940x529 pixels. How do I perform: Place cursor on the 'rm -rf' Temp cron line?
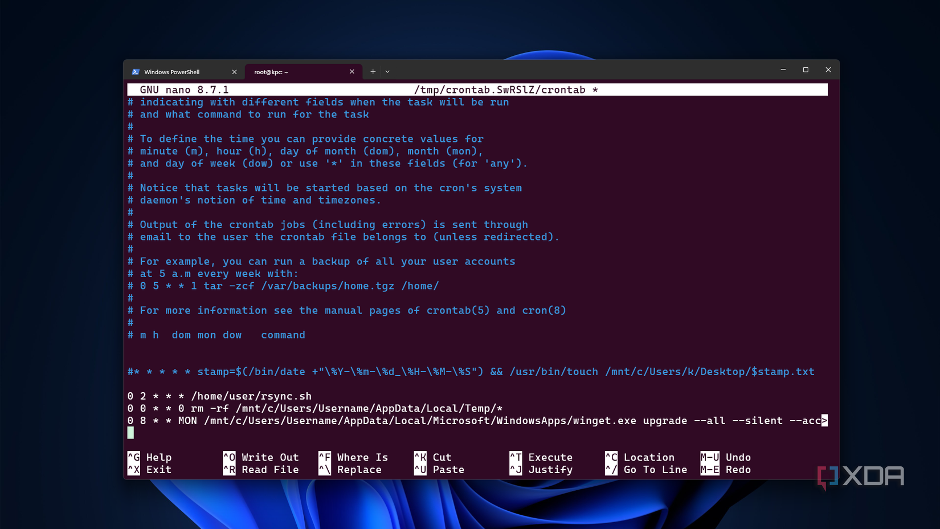pos(315,408)
